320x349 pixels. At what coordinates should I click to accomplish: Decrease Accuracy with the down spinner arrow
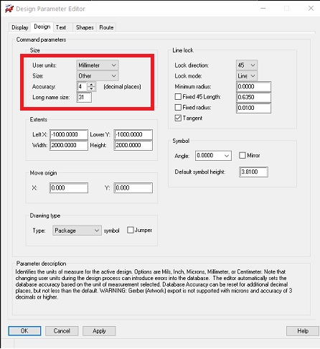(91, 89)
